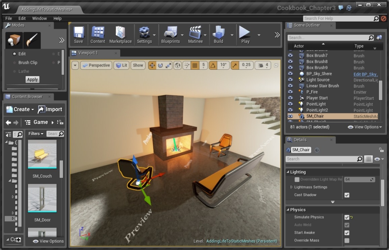Toggle grid snapping icon
The width and height of the screenshot is (389, 250).
195,65
